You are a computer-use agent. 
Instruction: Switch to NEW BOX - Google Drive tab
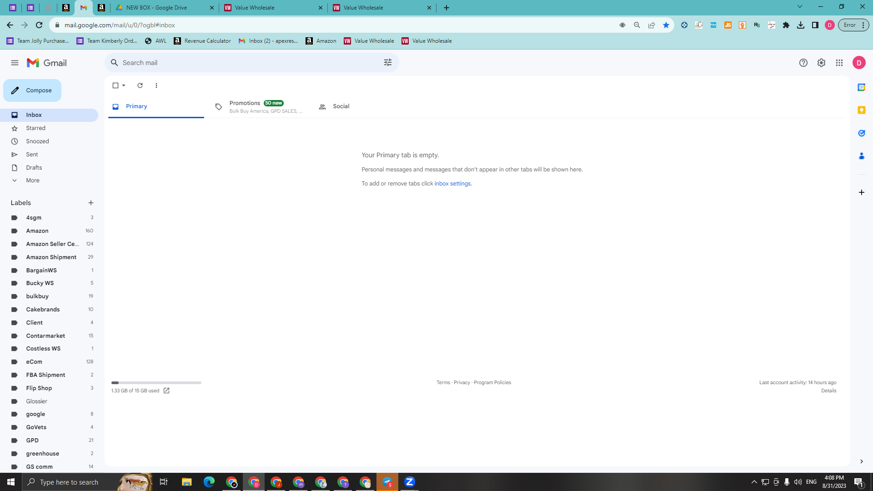(165, 8)
